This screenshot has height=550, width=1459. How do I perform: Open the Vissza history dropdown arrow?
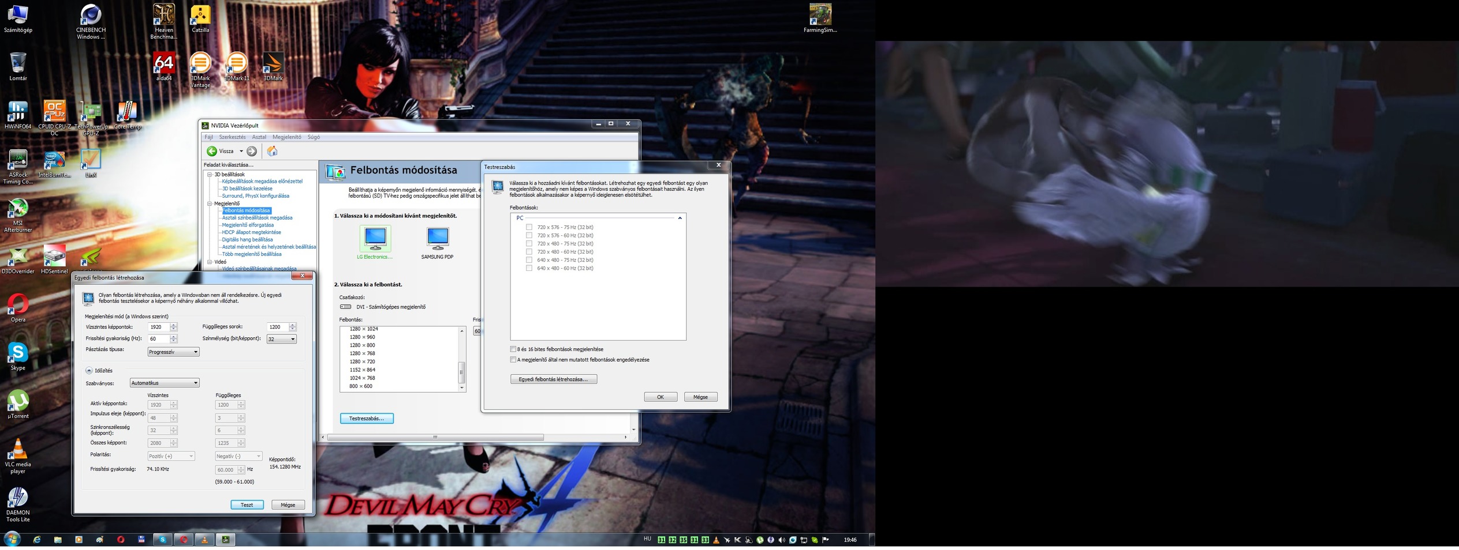coord(241,151)
